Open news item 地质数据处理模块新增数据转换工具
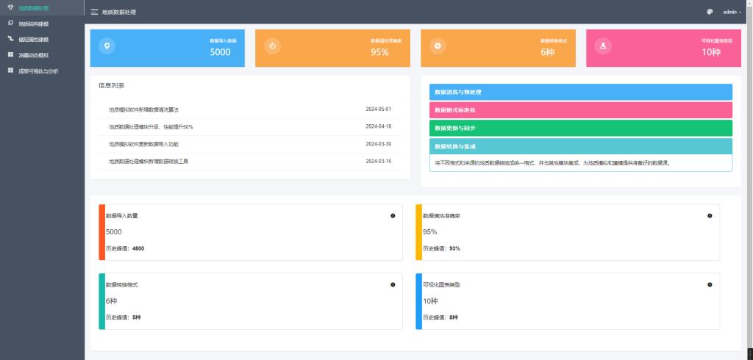Viewport: 753px width, 360px height. point(149,161)
